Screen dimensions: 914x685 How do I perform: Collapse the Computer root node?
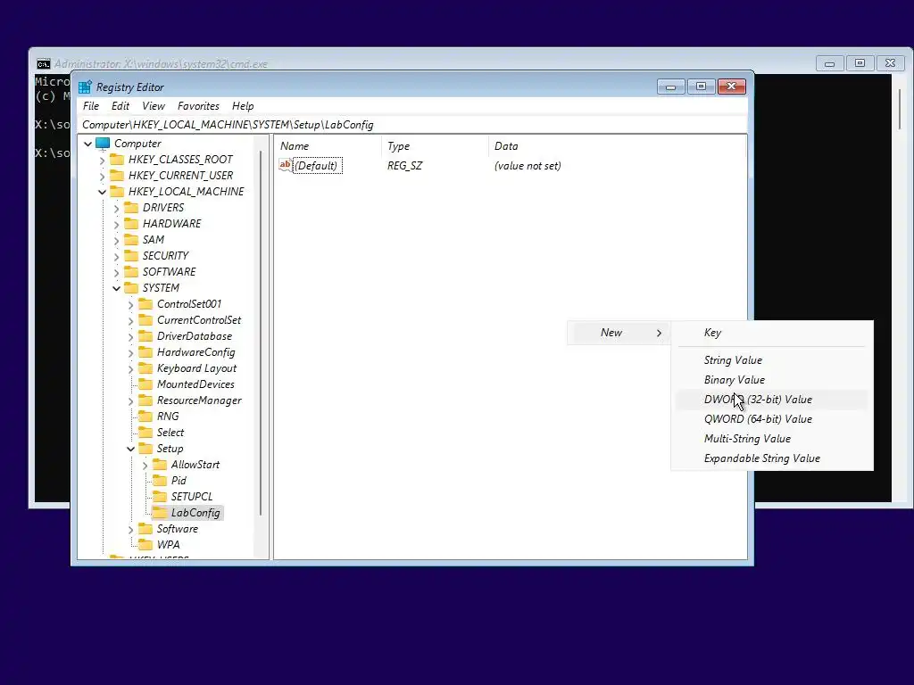tap(88, 144)
